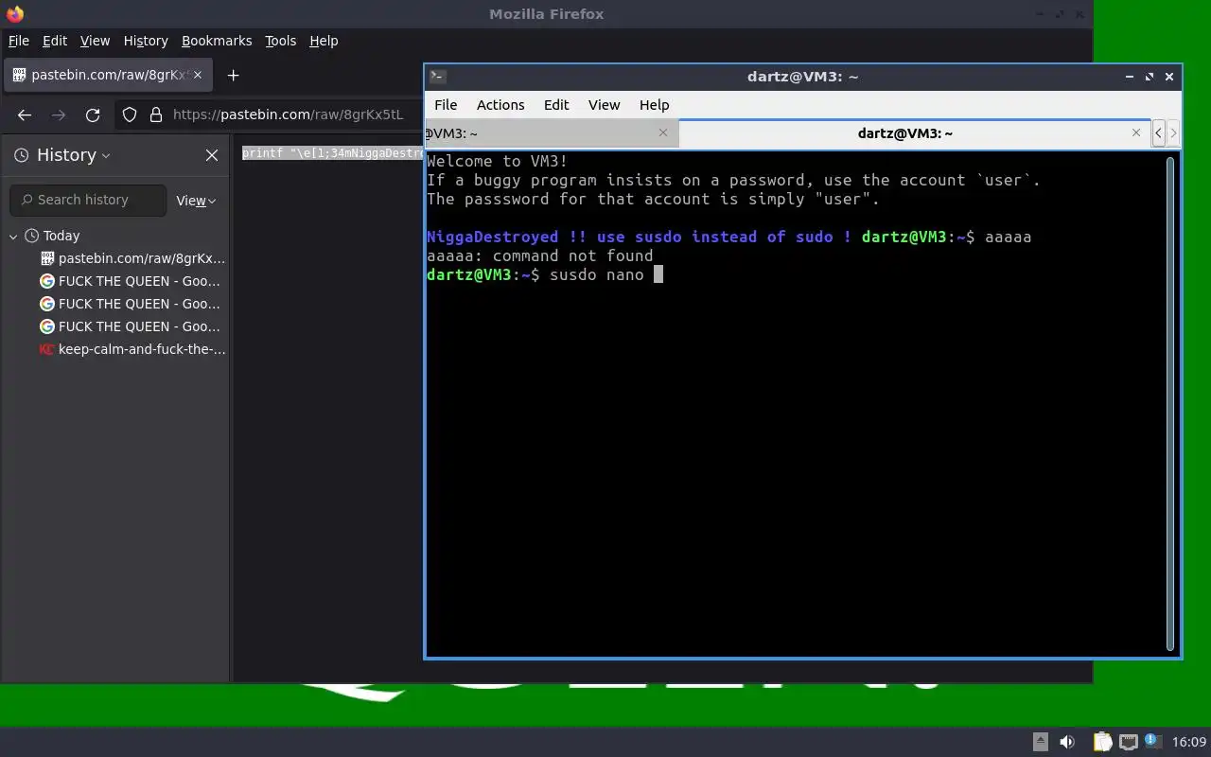1211x757 pixels.
Task: Open the volume control tray icon
Action: tap(1067, 742)
